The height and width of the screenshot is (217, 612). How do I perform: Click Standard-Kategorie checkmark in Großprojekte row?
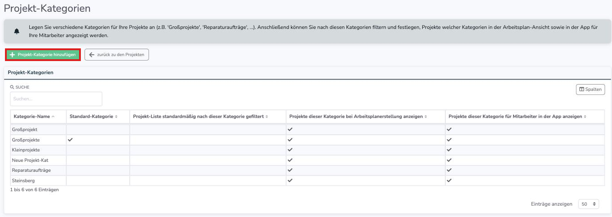point(70,140)
